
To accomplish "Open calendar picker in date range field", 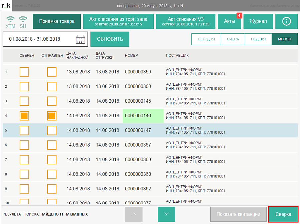I will coord(80,39).
